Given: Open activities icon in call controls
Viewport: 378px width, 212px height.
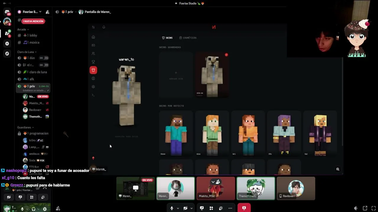Looking at the screenshot, I should pos(211,208).
